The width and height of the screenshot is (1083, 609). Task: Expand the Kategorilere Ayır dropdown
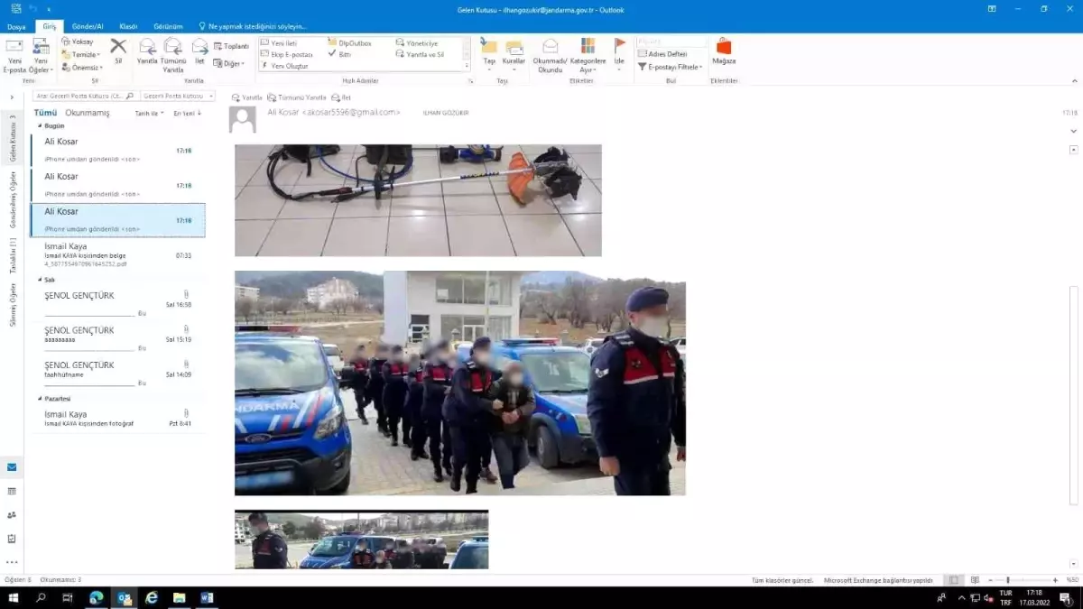588,56
